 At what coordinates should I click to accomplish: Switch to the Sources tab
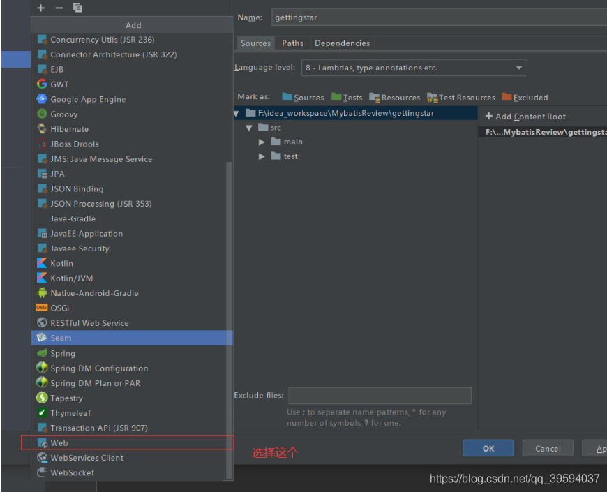pos(255,43)
